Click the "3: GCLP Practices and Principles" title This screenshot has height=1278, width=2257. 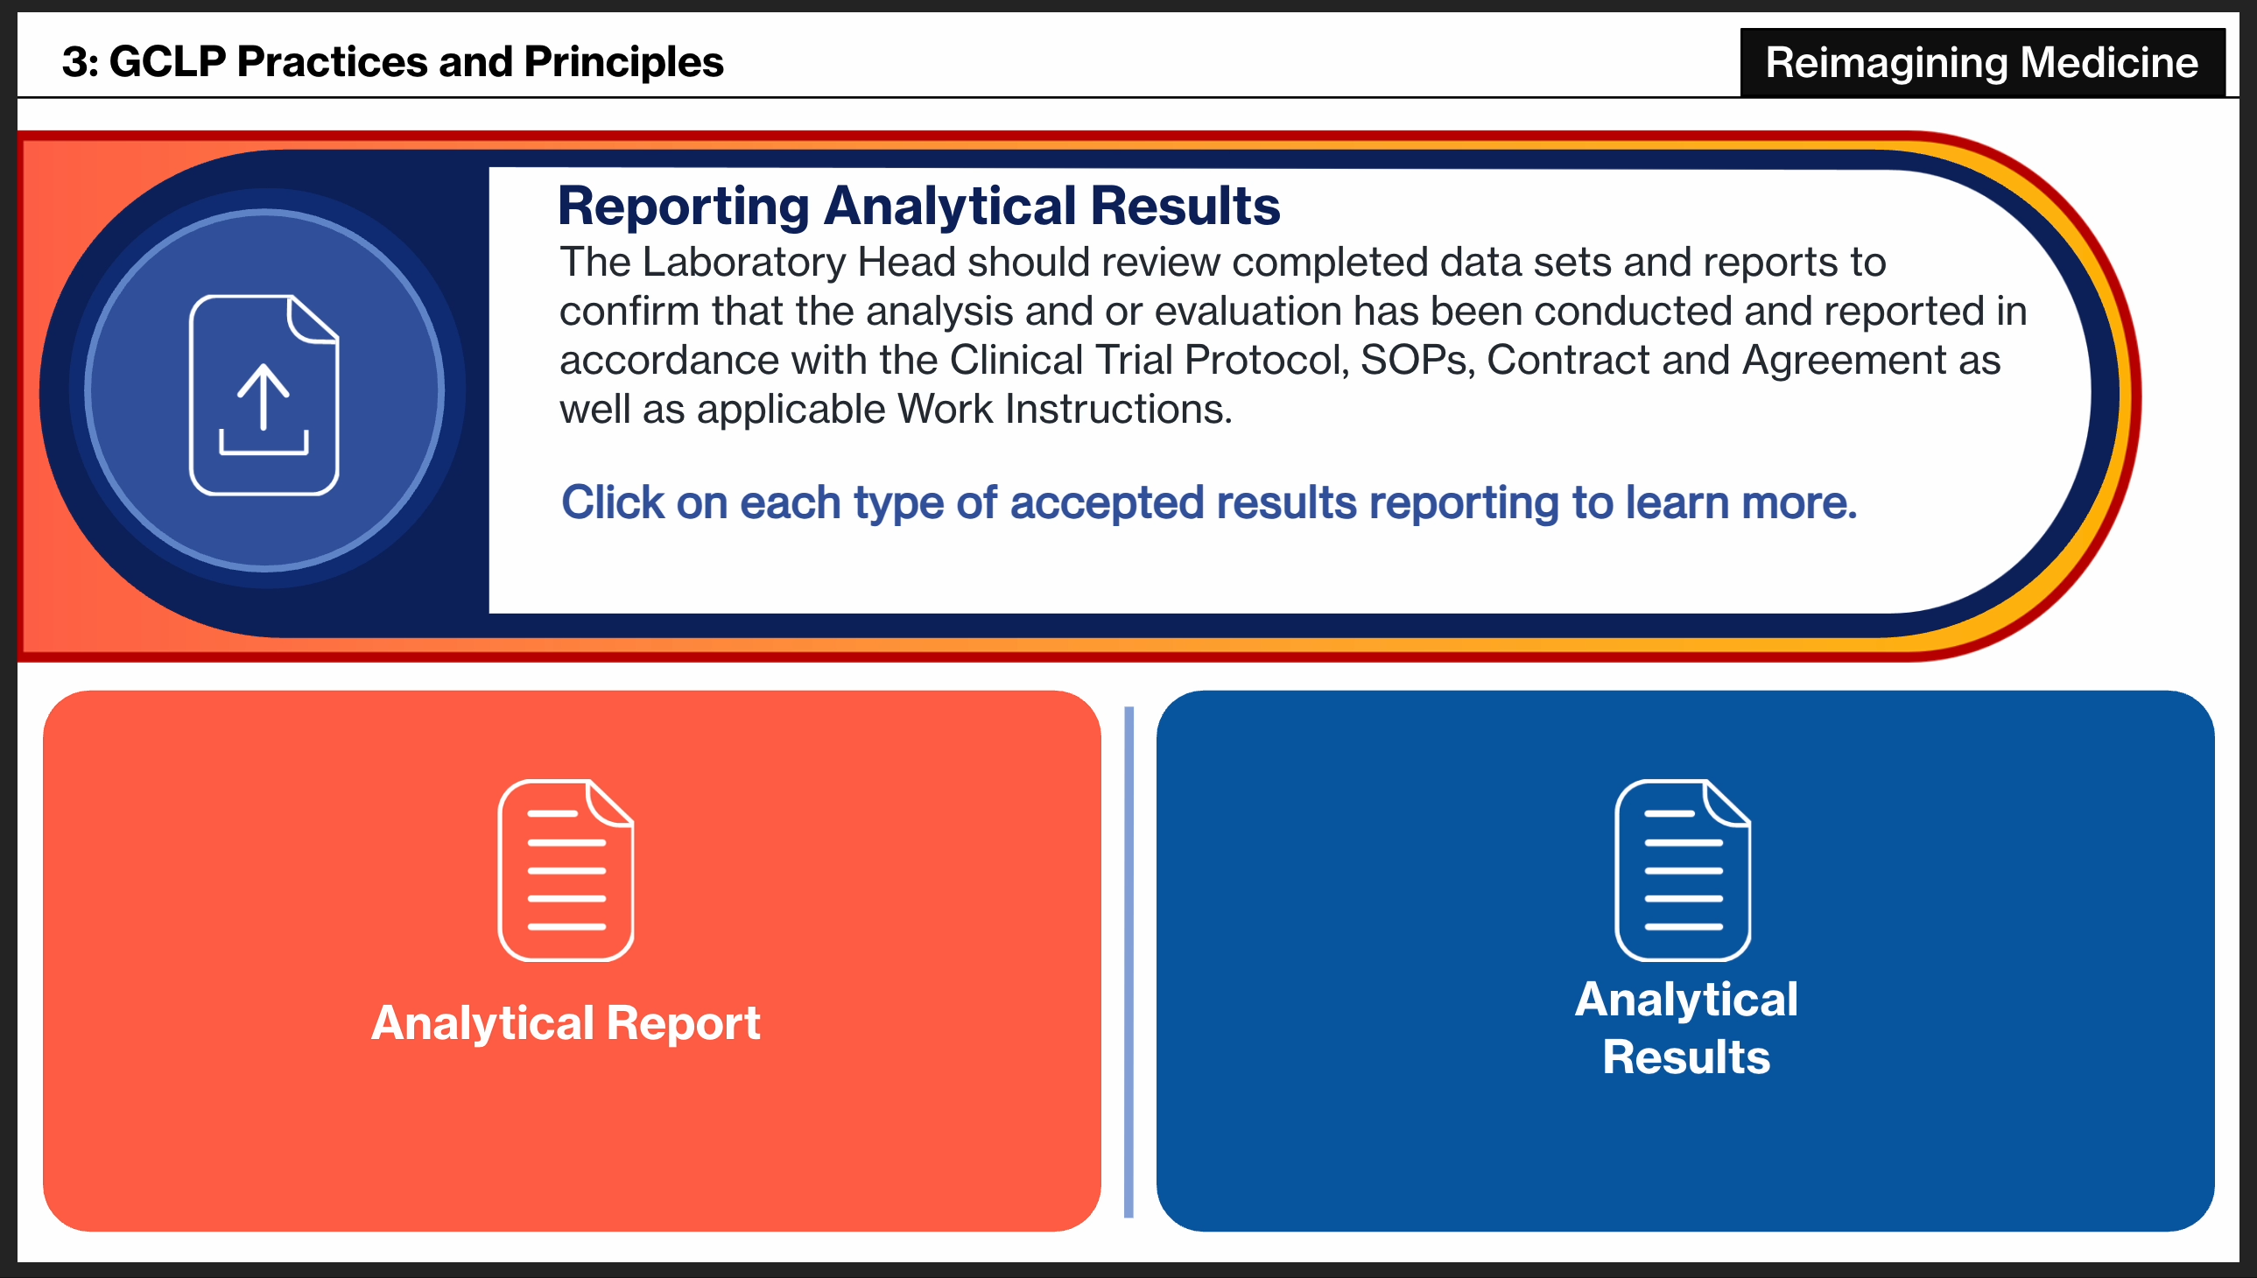(392, 62)
